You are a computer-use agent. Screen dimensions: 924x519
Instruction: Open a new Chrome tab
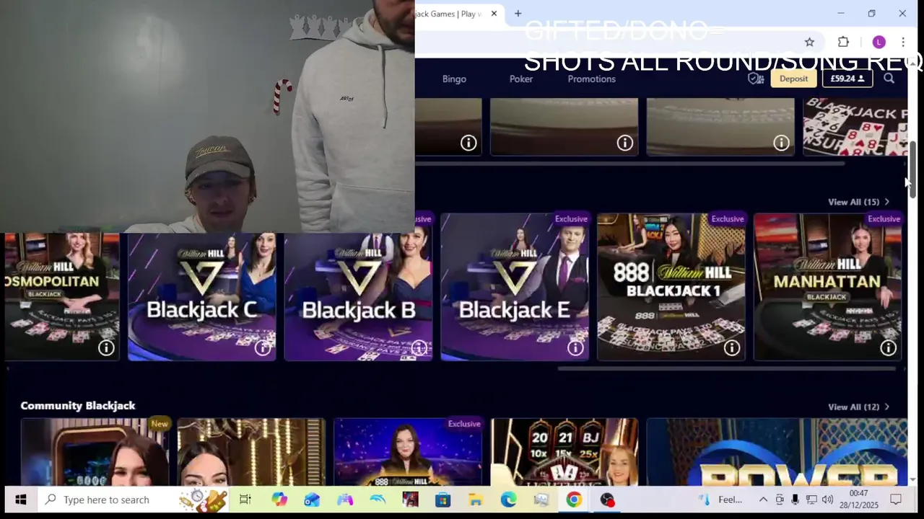coord(518,14)
